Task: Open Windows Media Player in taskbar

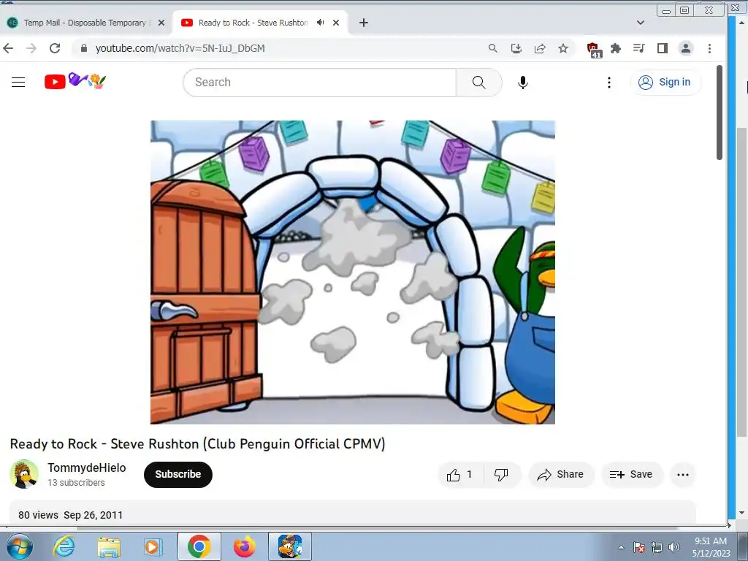Action: click(x=153, y=546)
